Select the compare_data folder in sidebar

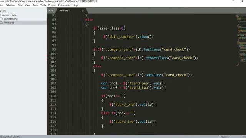[9, 15]
